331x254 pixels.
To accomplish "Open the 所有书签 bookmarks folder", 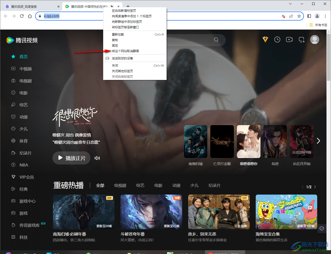I will (x=318, y=25).
